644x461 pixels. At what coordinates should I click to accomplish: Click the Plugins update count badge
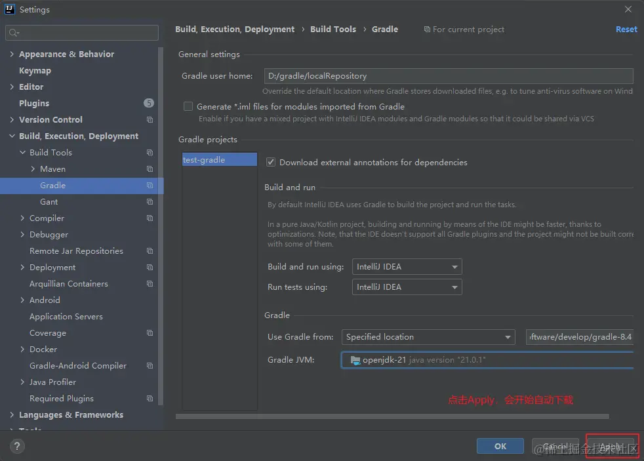tap(149, 103)
